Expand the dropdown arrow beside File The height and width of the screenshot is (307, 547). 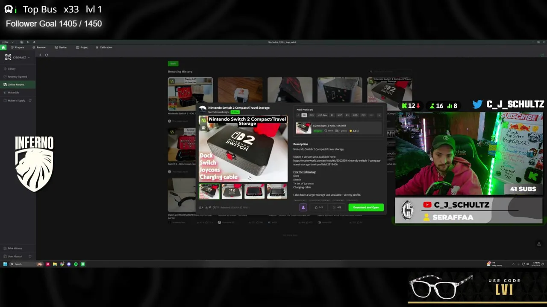(x=12, y=42)
